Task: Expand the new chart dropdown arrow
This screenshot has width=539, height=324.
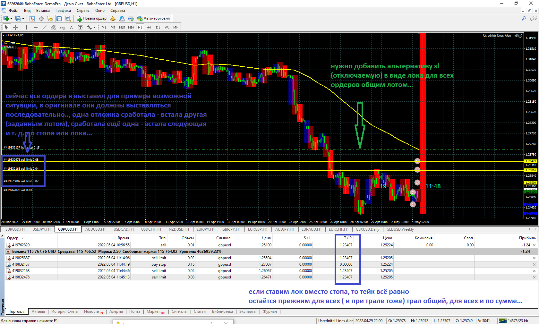Action: click(11, 19)
